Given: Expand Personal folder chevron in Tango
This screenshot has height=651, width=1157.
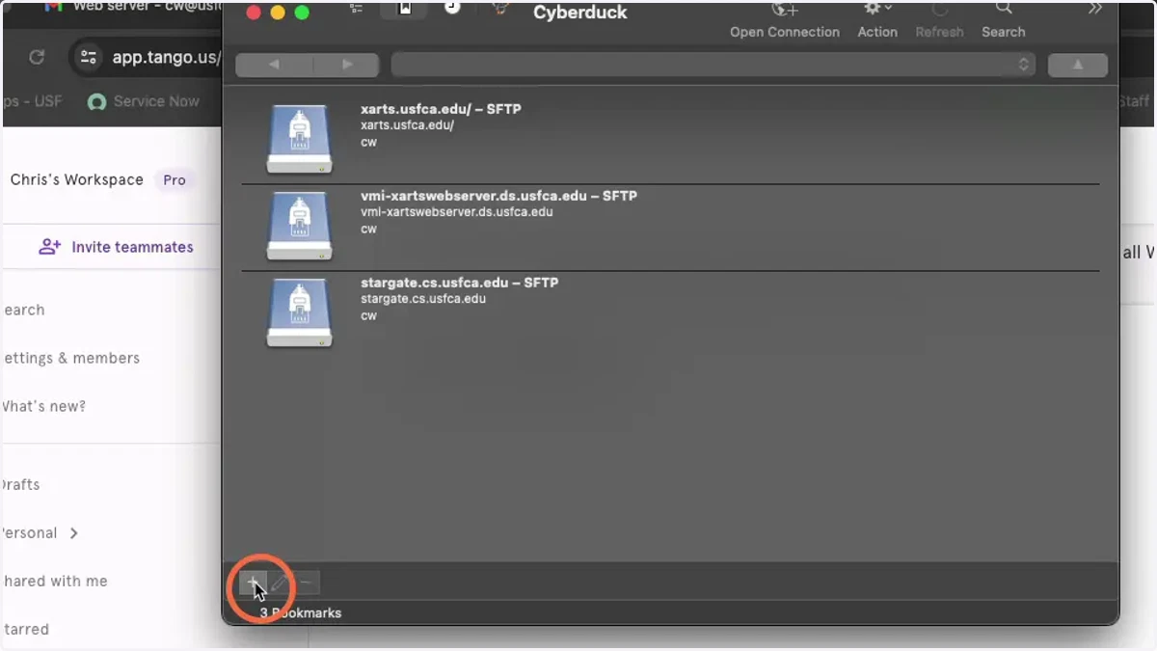Looking at the screenshot, I should pos(73,532).
